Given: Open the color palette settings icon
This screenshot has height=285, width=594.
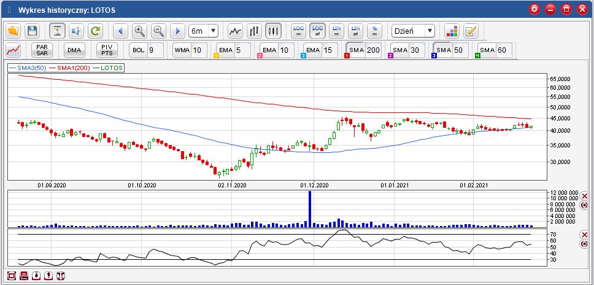Looking at the screenshot, I should coord(452,31).
